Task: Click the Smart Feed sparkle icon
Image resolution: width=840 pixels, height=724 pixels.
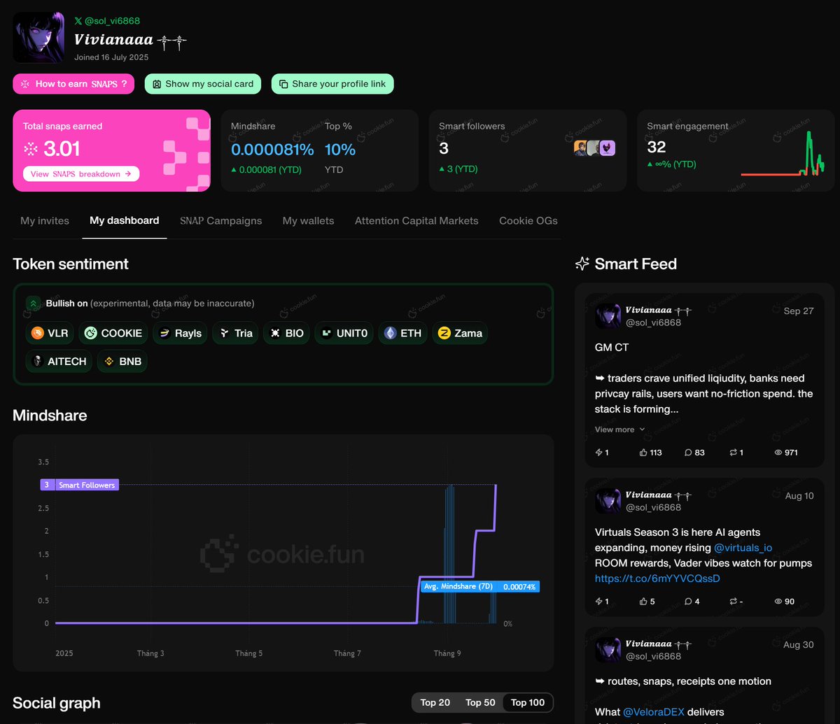Action: [x=582, y=264]
